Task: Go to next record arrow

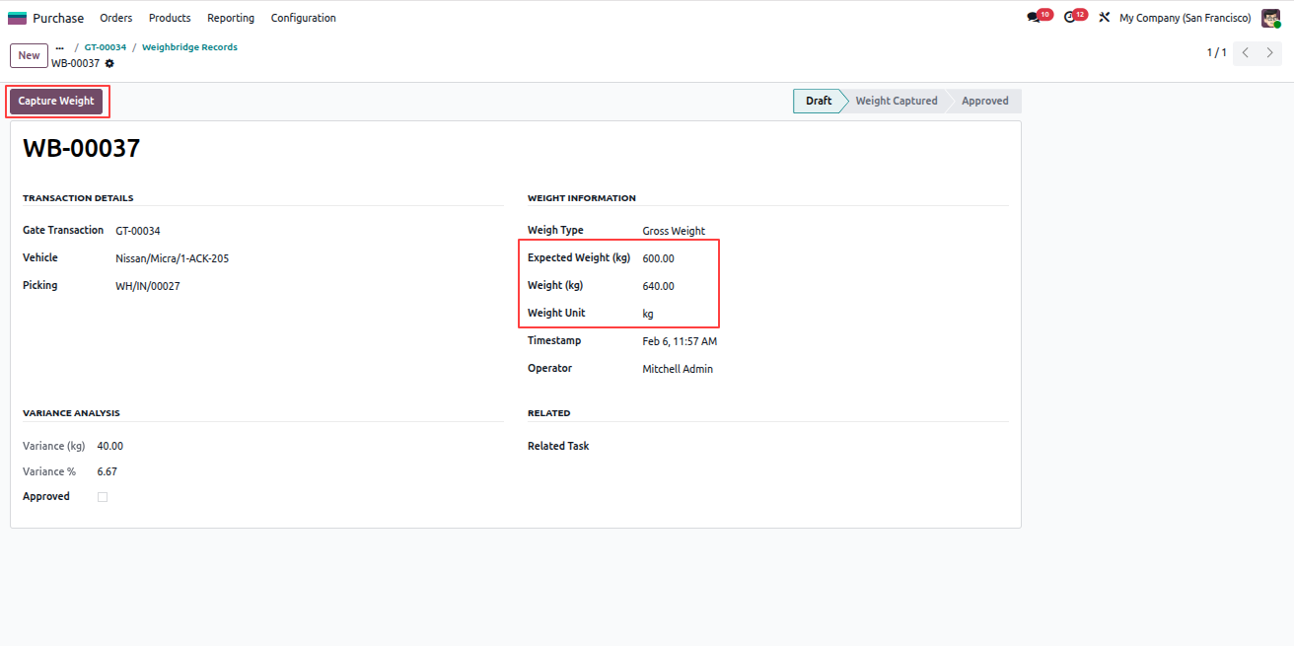Action: tap(1270, 53)
